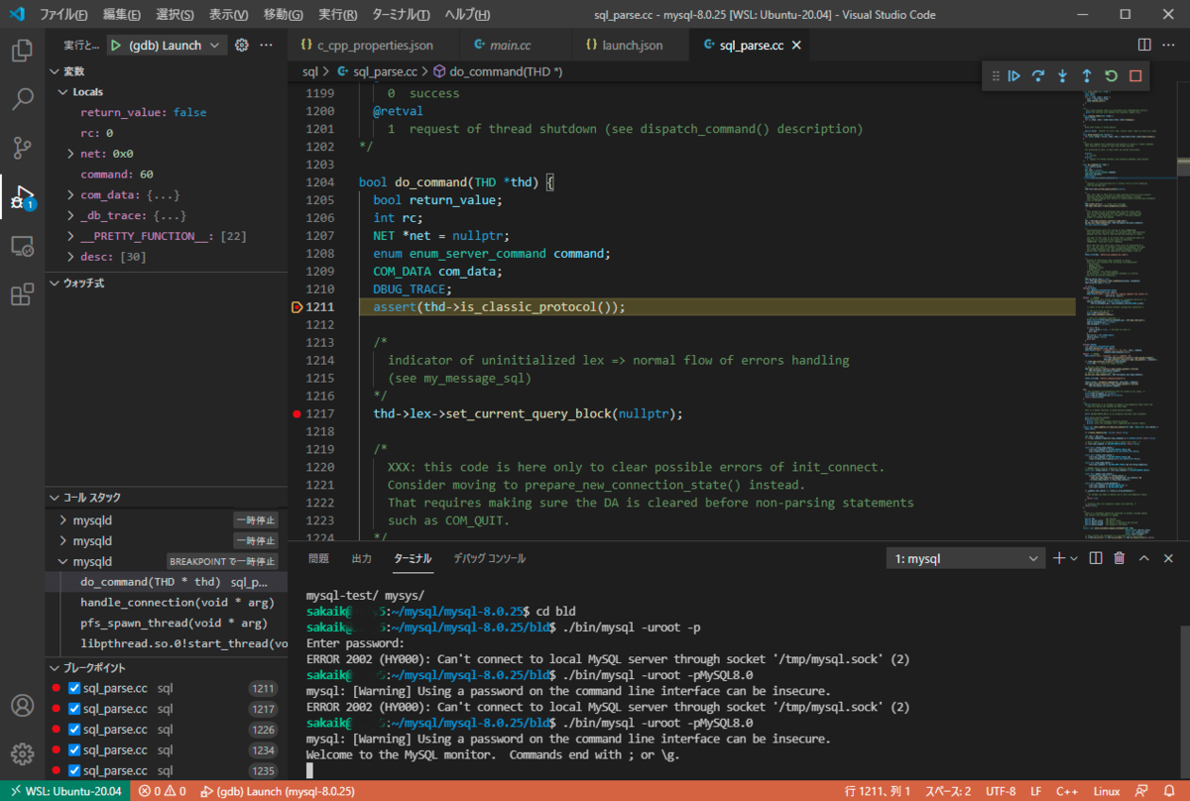Uncheck sql_parse.cc breakpoint at line 1234
This screenshot has height=801, width=1190.
(74, 749)
